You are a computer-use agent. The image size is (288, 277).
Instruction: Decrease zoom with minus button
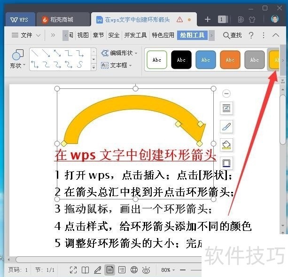click(x=183, y=270)
